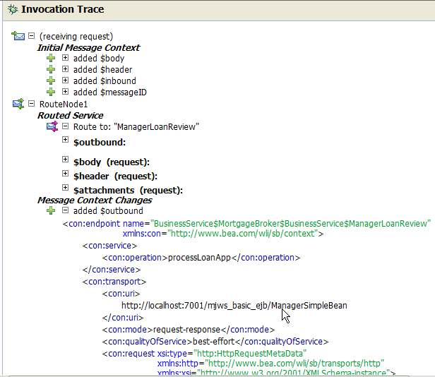Click the green plus icon beside added $inbound
Image resolution: width=435 pixels, height=377 pixels.
51,80
